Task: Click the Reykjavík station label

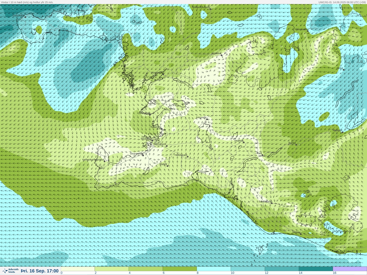Action: [146, 139]
